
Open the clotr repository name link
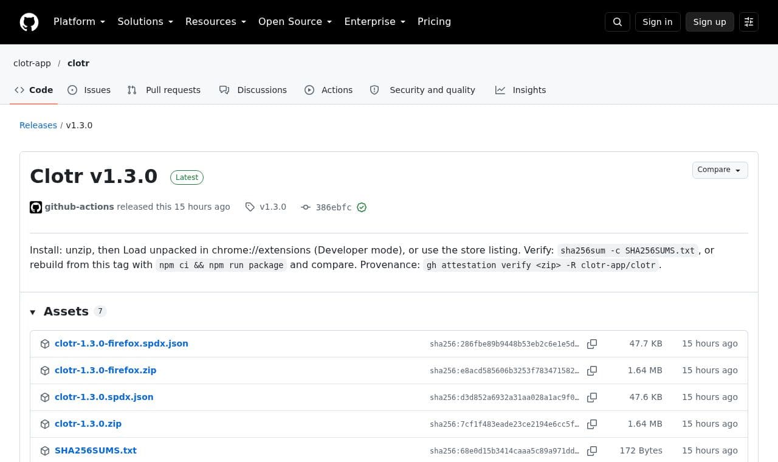[78, 63]
